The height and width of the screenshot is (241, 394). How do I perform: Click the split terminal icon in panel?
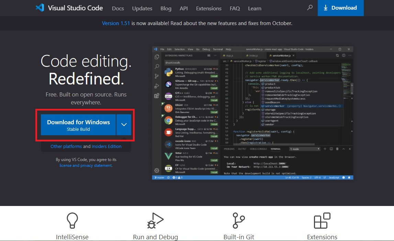point(331,149)
